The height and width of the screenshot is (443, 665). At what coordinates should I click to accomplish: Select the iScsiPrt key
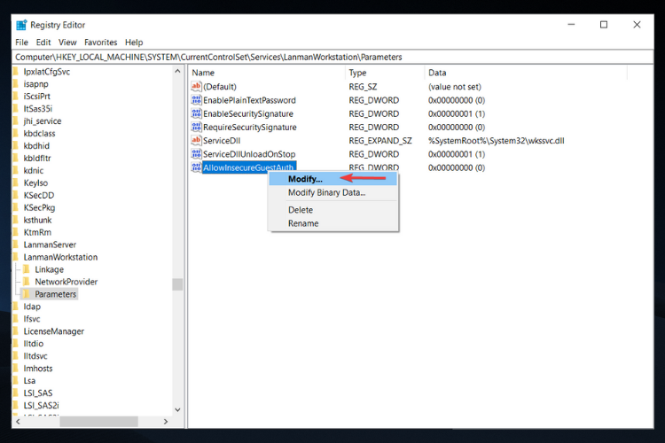coord(37,97)
